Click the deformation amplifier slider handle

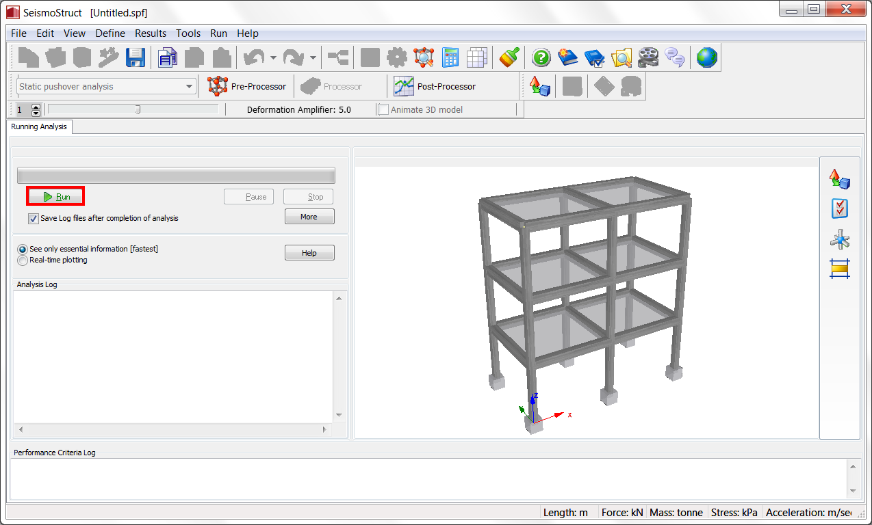(138, 109)
